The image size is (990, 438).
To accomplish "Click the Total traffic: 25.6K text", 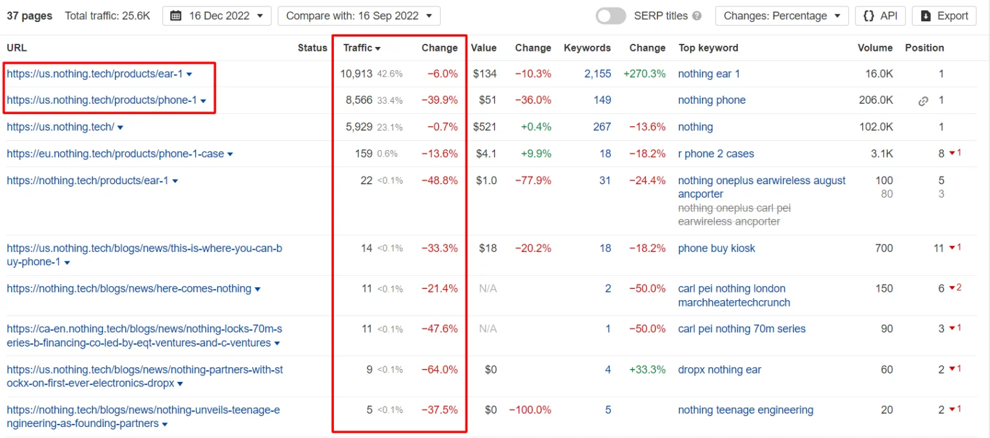I will (108, 15).
